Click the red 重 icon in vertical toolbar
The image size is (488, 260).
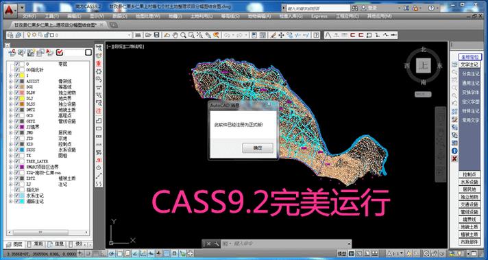(99, 64)
